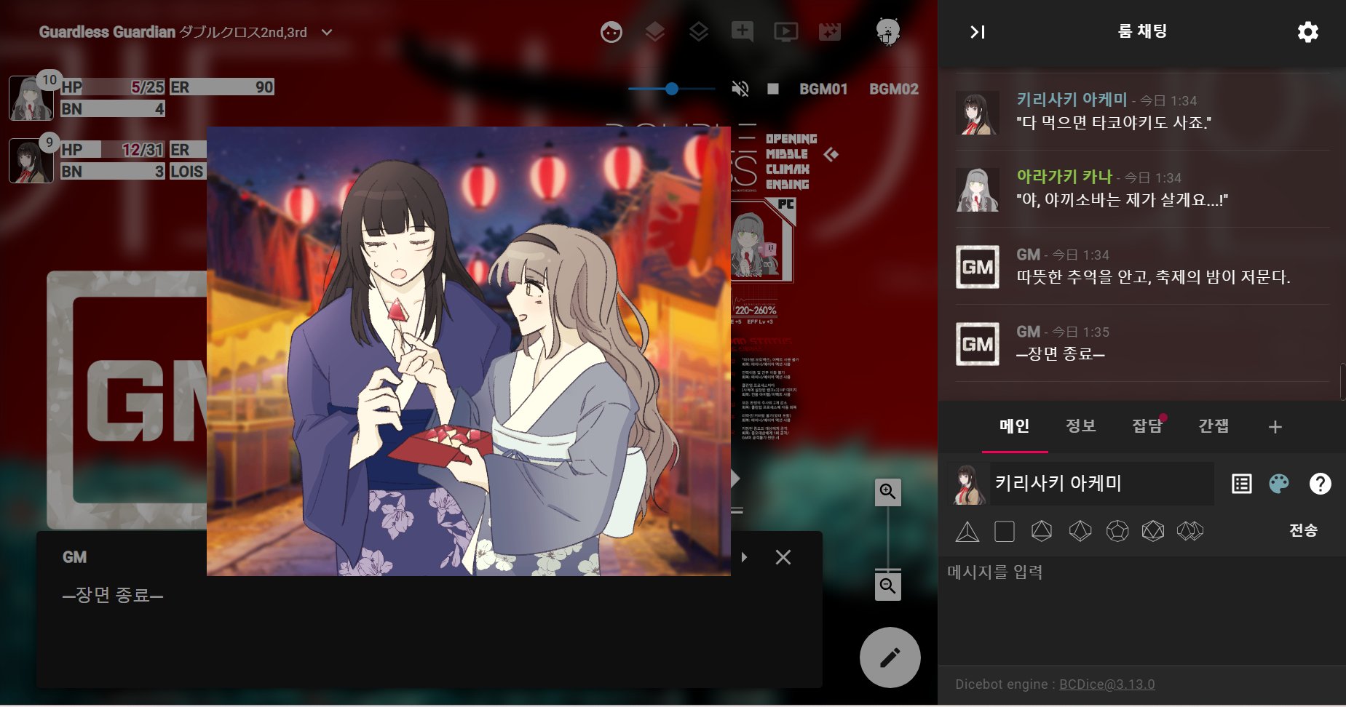Open the scene clapperboard sparkle icon
This screenshot has height=707, width=1346.
(830, 32)
